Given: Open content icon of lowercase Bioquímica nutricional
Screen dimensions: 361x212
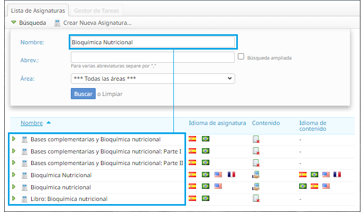Looking at the screenshot, I should tap(256, 187).
